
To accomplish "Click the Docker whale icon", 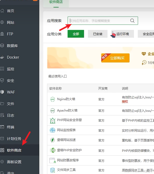I will click(2, 57).
